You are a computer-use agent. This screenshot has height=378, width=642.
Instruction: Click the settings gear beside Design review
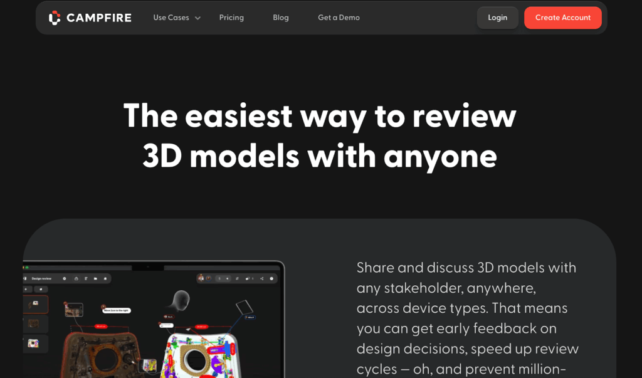[65, 278]
